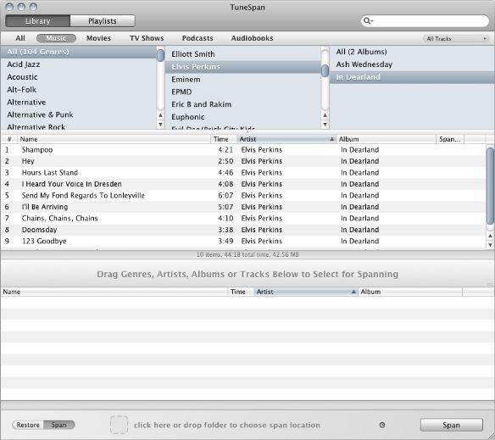This screenshot has width=495, height=440.
Task: Select the track Doomsday
Action: (243, 230)
